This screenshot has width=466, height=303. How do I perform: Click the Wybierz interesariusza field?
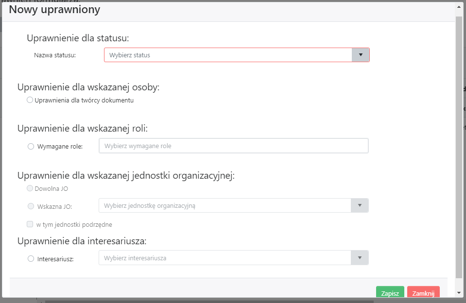point(225,258)
